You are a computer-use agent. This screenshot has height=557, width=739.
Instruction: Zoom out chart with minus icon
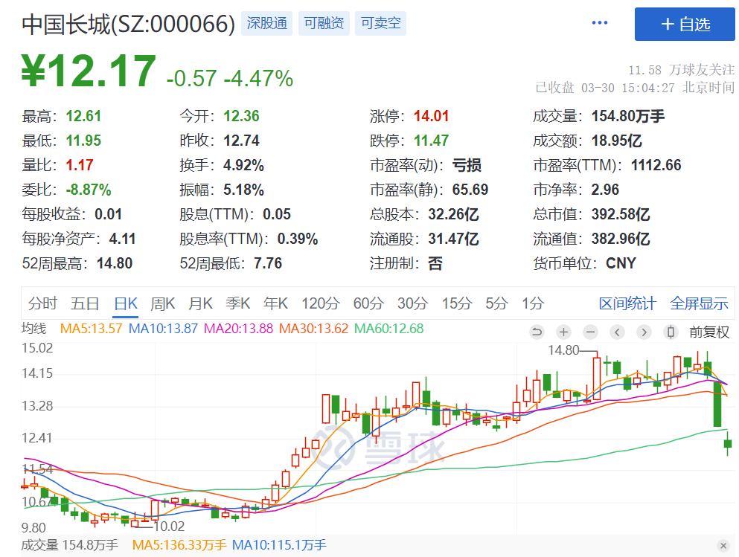click(590, 332)
